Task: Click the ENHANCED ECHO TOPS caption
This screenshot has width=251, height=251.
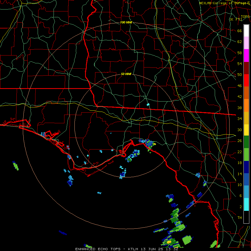Action: pos(98,249)
